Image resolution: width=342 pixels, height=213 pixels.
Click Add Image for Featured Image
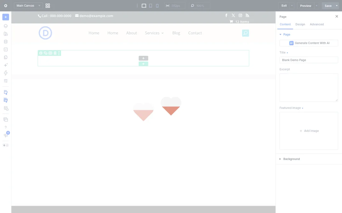coord(309,131)
